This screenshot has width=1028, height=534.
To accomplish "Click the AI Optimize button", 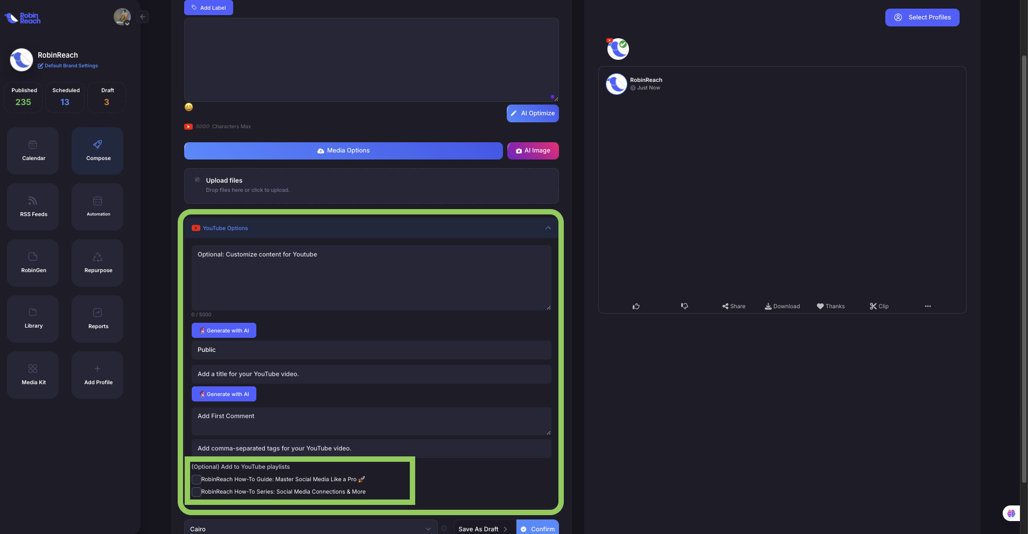I will point(533,113).
